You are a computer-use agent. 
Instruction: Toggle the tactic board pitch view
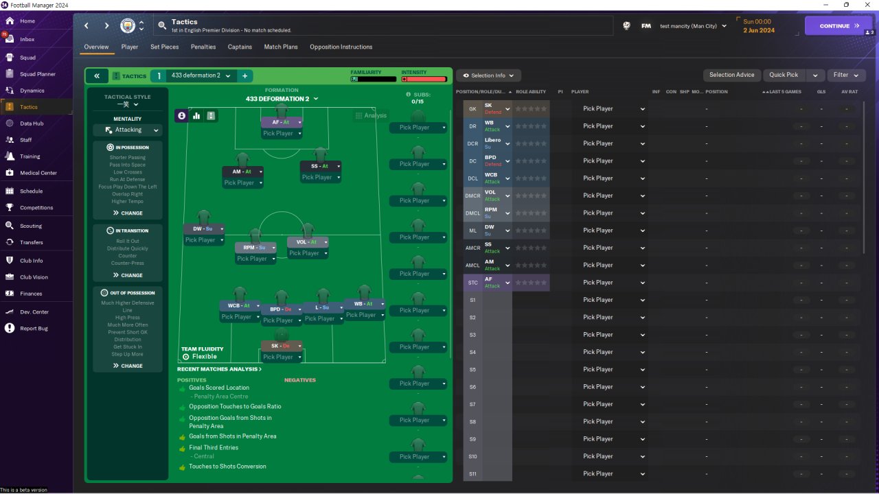point(211,116)
